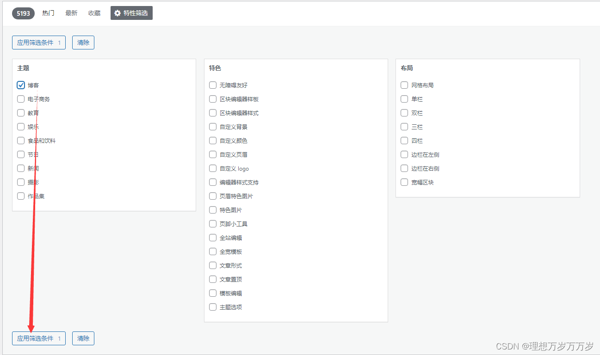Check the 边栏在右侧 checkbox

(x=404, y=168)
